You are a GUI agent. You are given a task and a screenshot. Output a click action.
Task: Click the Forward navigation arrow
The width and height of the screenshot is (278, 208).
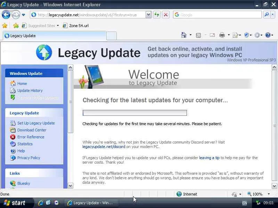pos(16,15)
